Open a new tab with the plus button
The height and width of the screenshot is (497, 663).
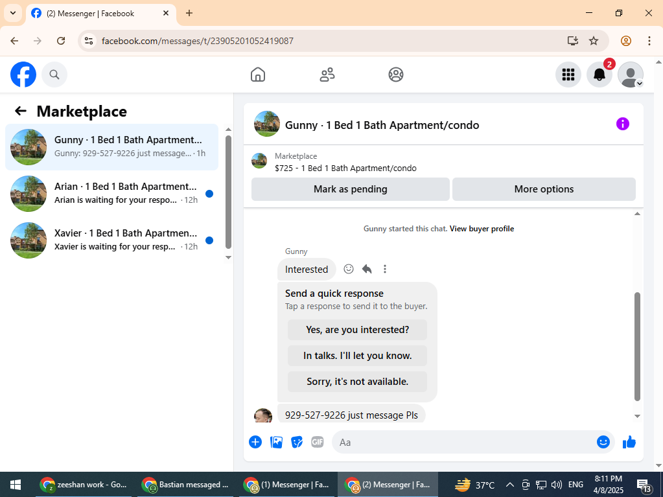click(189, 13)
